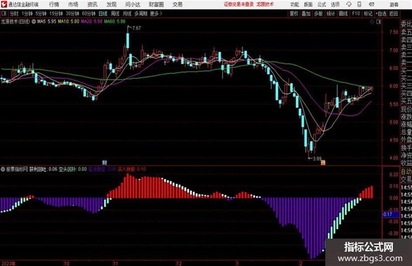Screen dimensions: 412x266
Task: Open F10 company info
Action: coord(356,14)
